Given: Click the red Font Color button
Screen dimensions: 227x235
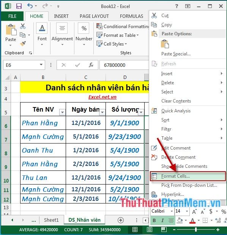Looking at the screenshot, I should pos(192,220).
